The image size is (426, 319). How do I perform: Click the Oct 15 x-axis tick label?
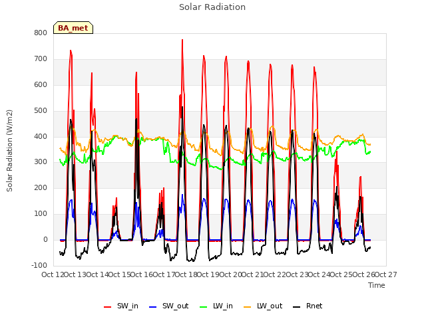[119, 274]
